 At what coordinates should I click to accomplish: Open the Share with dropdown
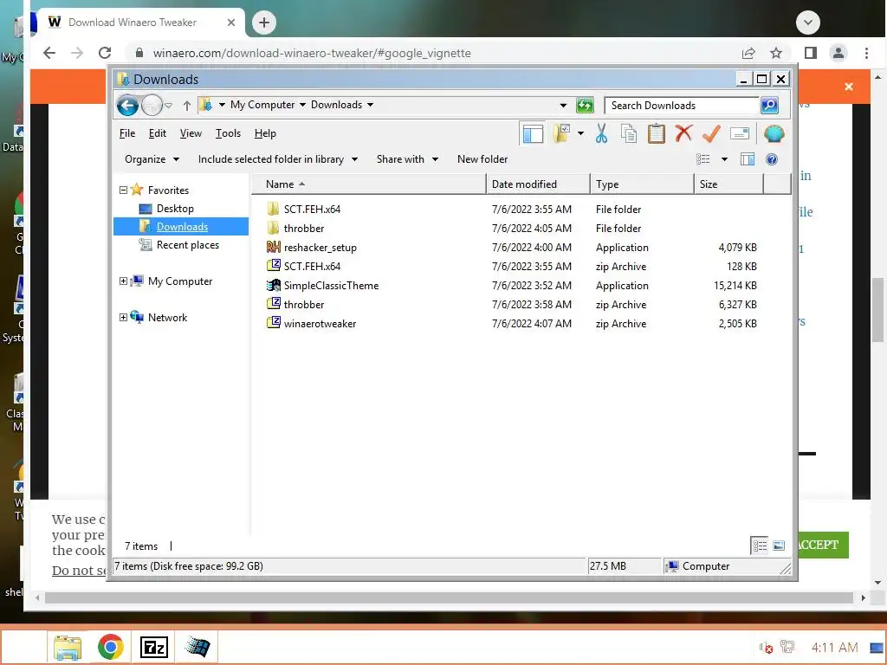pyautogui.click(x=407, y=159)
